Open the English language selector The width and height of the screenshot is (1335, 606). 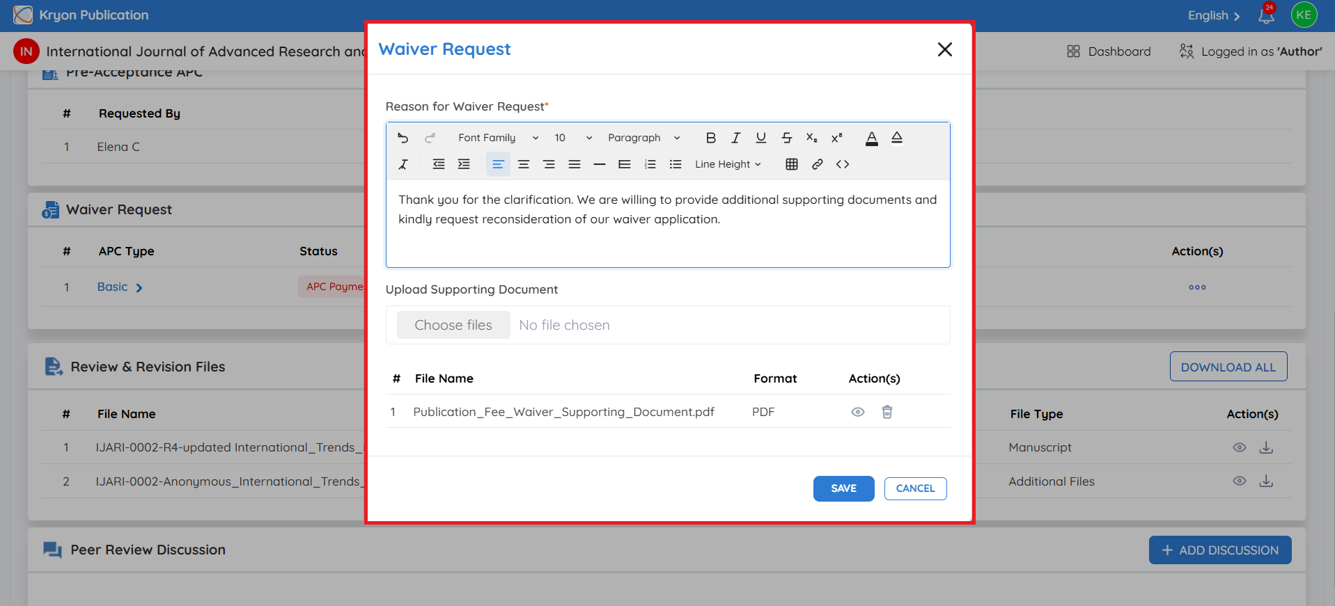1214,15
